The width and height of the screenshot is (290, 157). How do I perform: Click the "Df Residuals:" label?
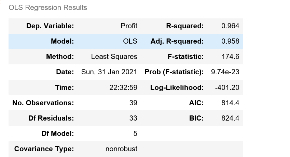[51, 118]
